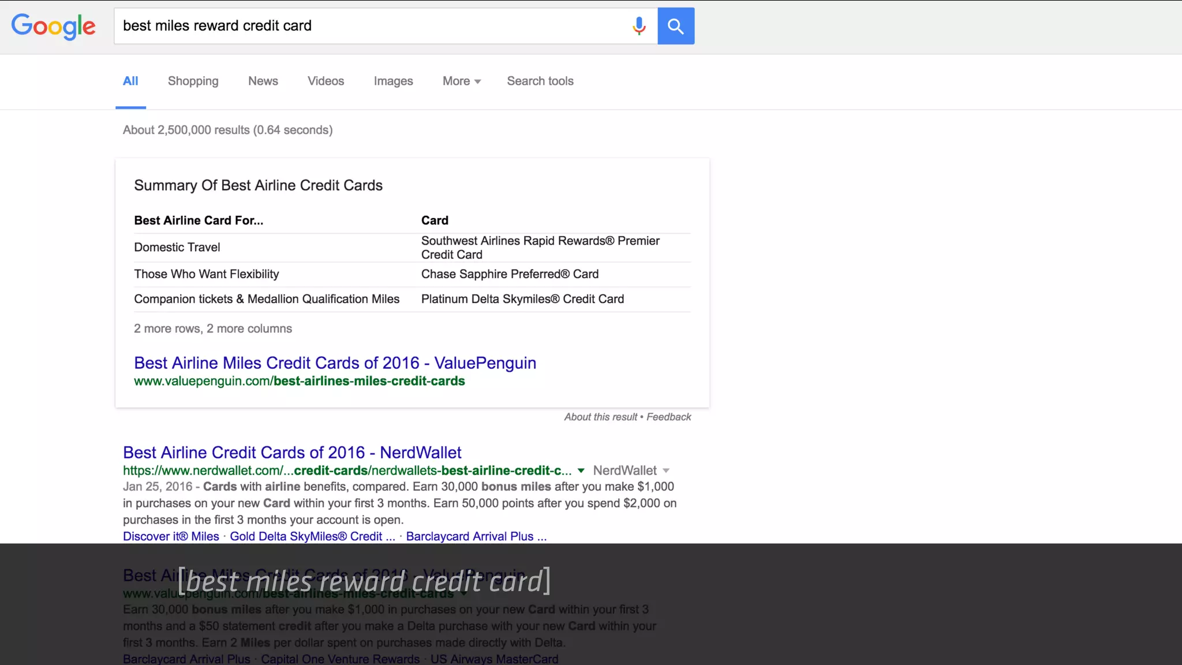Click 'Those Who Want Flexibility' row label
Image resolution: width=1182 pixels, height=665 pixels.
(207, 274)
